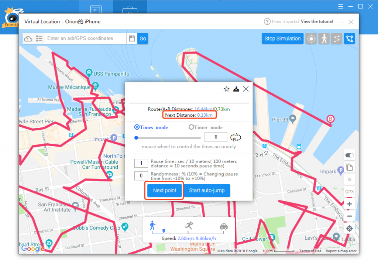The width and height of the screenshot is (378, 267).
Task: Click the Next point button
Action: coord(165,191)
